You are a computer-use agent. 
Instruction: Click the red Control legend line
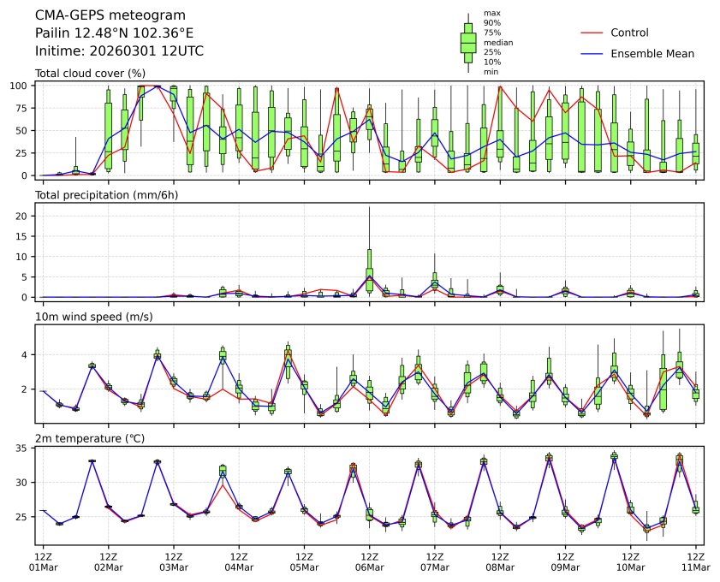(593, 33)
